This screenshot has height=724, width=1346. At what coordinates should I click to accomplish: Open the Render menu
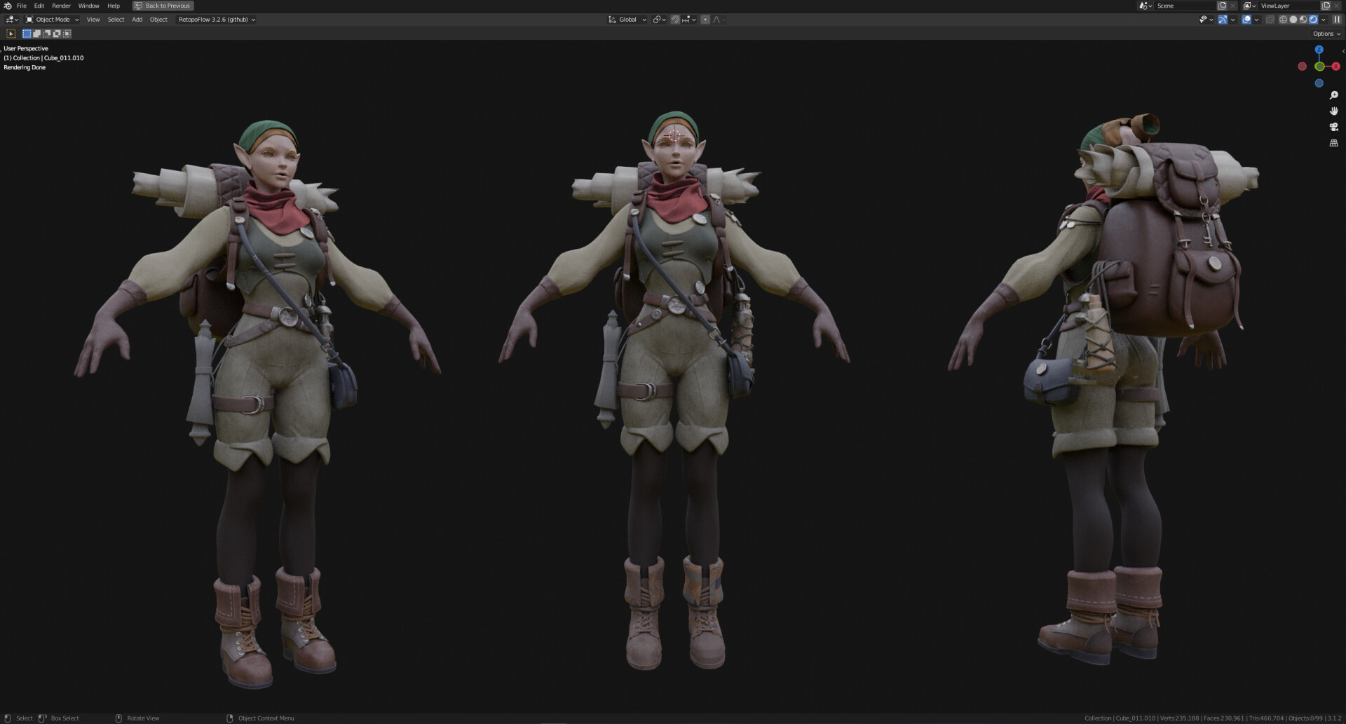point(61,6)
